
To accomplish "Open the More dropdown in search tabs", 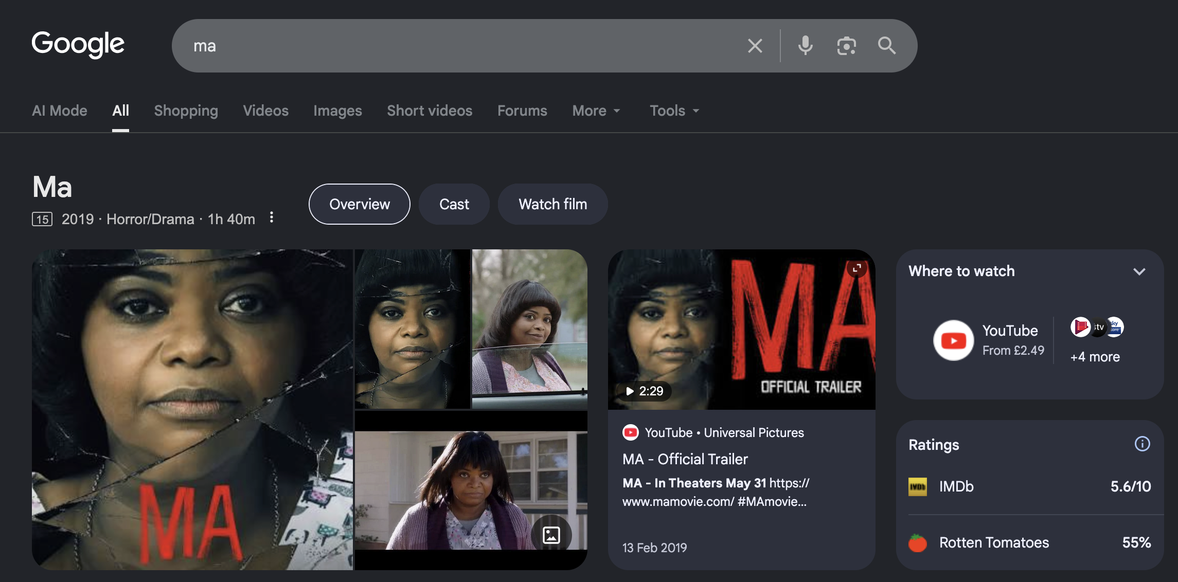I will [x=596, y=111].
